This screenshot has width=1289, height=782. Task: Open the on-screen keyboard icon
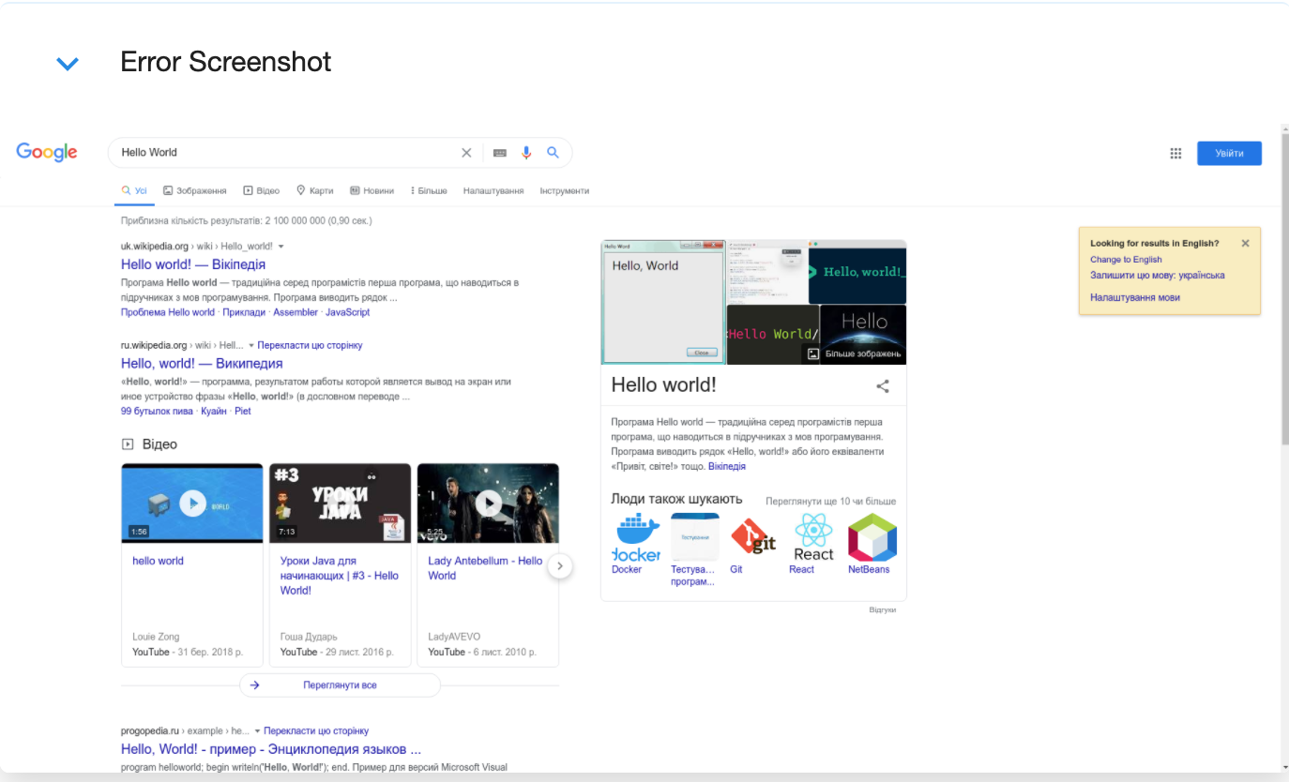(x=500, y=153)
